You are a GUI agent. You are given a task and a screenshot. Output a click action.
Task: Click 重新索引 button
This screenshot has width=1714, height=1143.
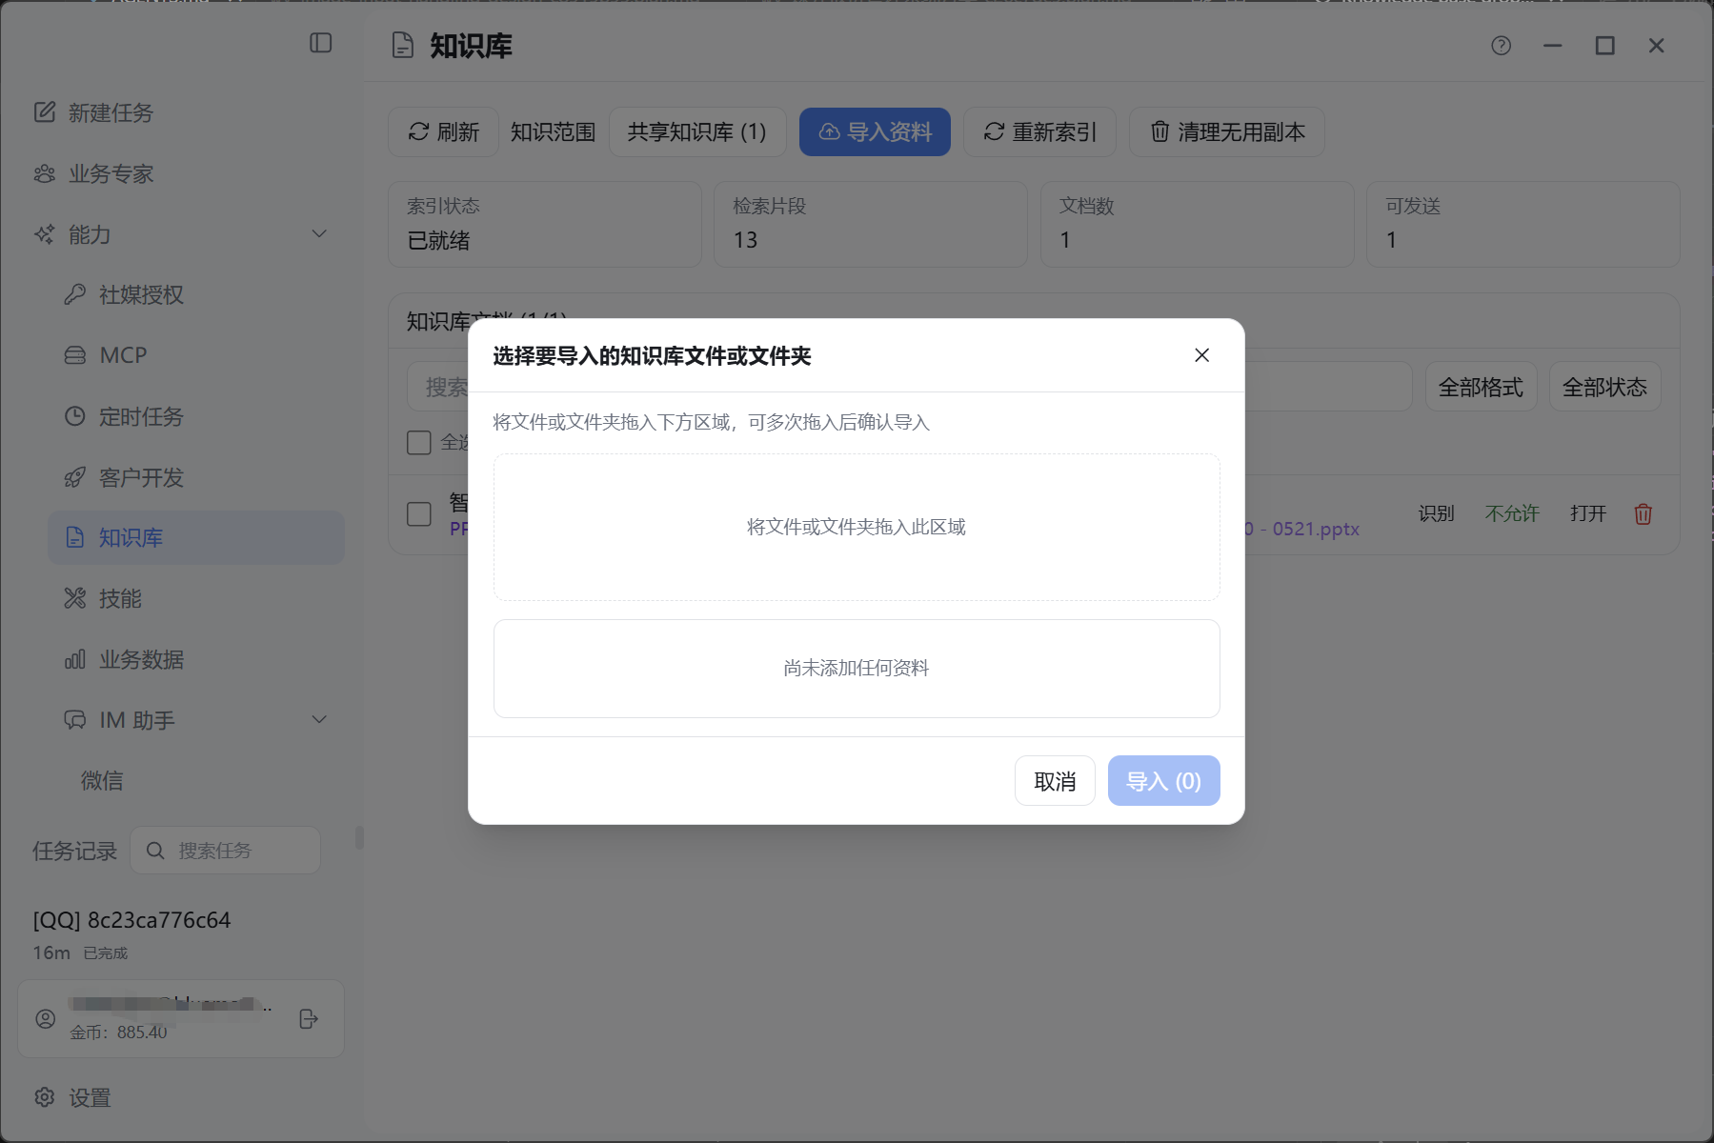pos(1039,131)
